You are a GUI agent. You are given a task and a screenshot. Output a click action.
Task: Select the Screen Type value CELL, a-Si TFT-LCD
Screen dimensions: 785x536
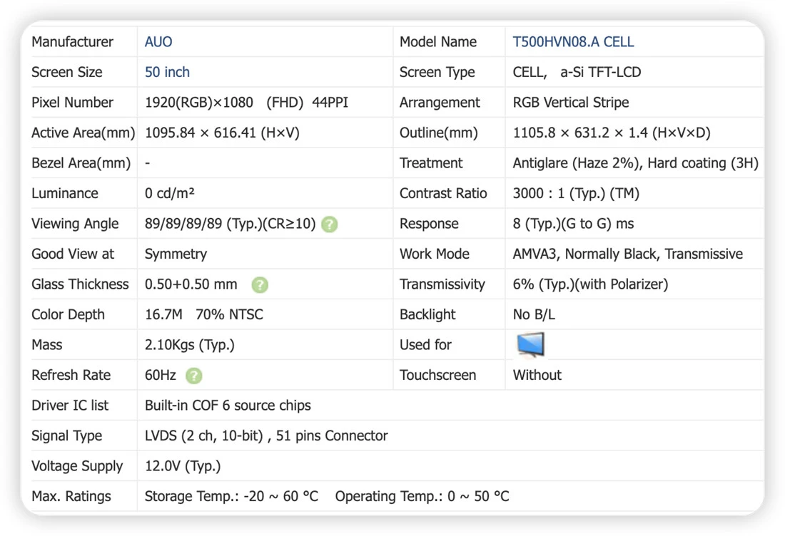(577, 72)
